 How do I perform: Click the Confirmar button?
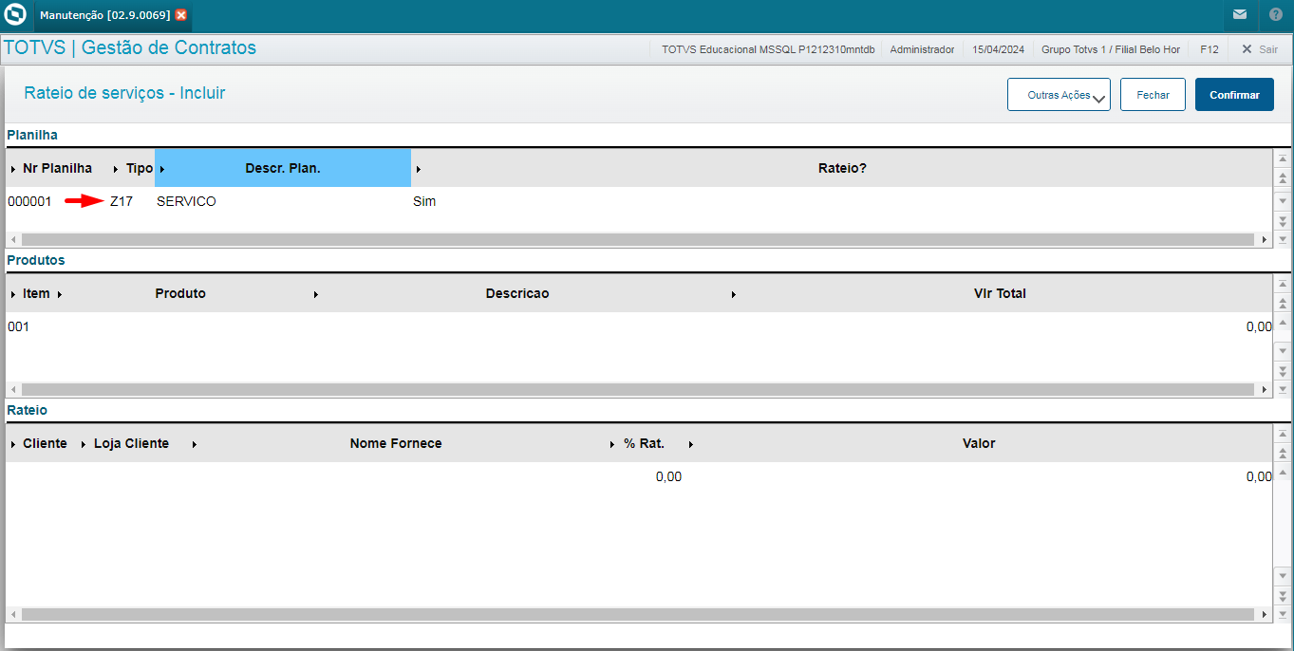pos(1234,95)
